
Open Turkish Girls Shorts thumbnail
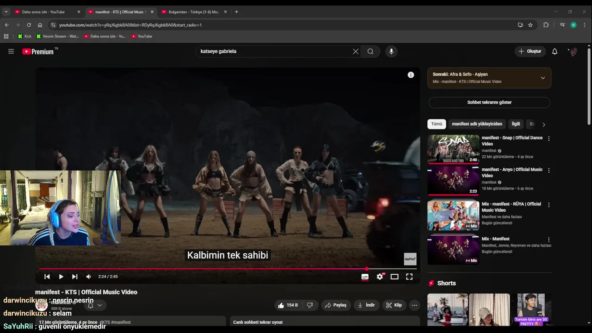pos(531,309)
